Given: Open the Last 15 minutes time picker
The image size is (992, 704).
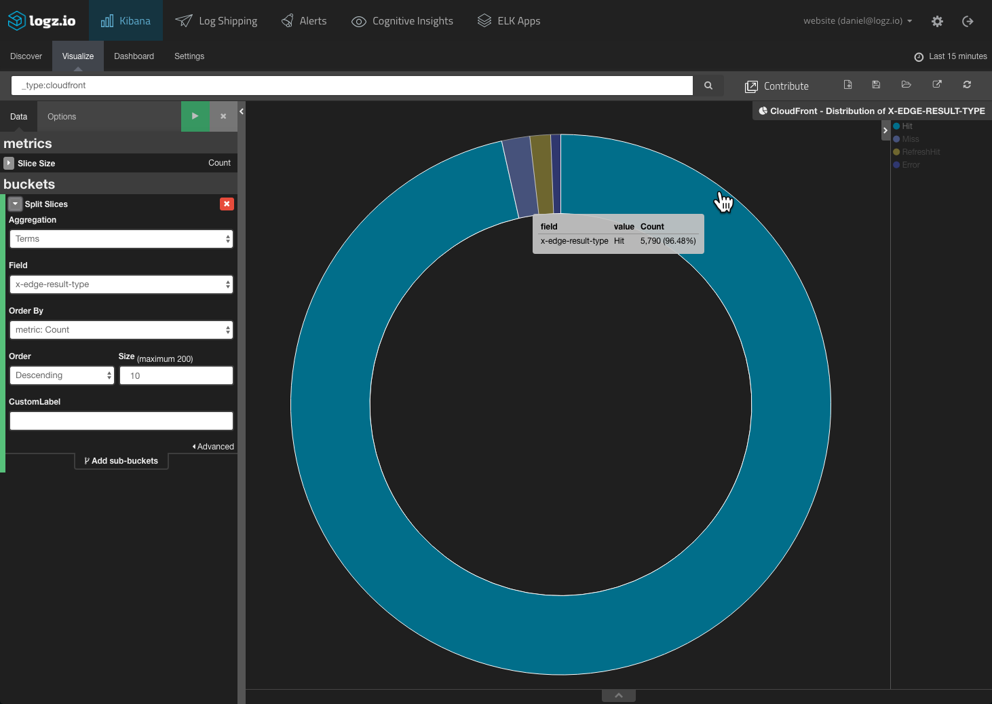Looking at the screenshot, I should coord(951,56).
